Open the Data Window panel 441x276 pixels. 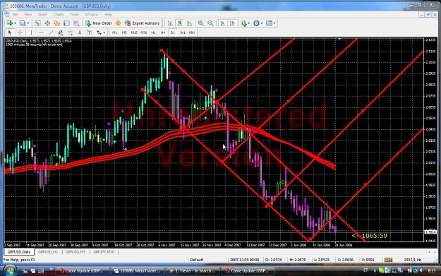(47, 23)
